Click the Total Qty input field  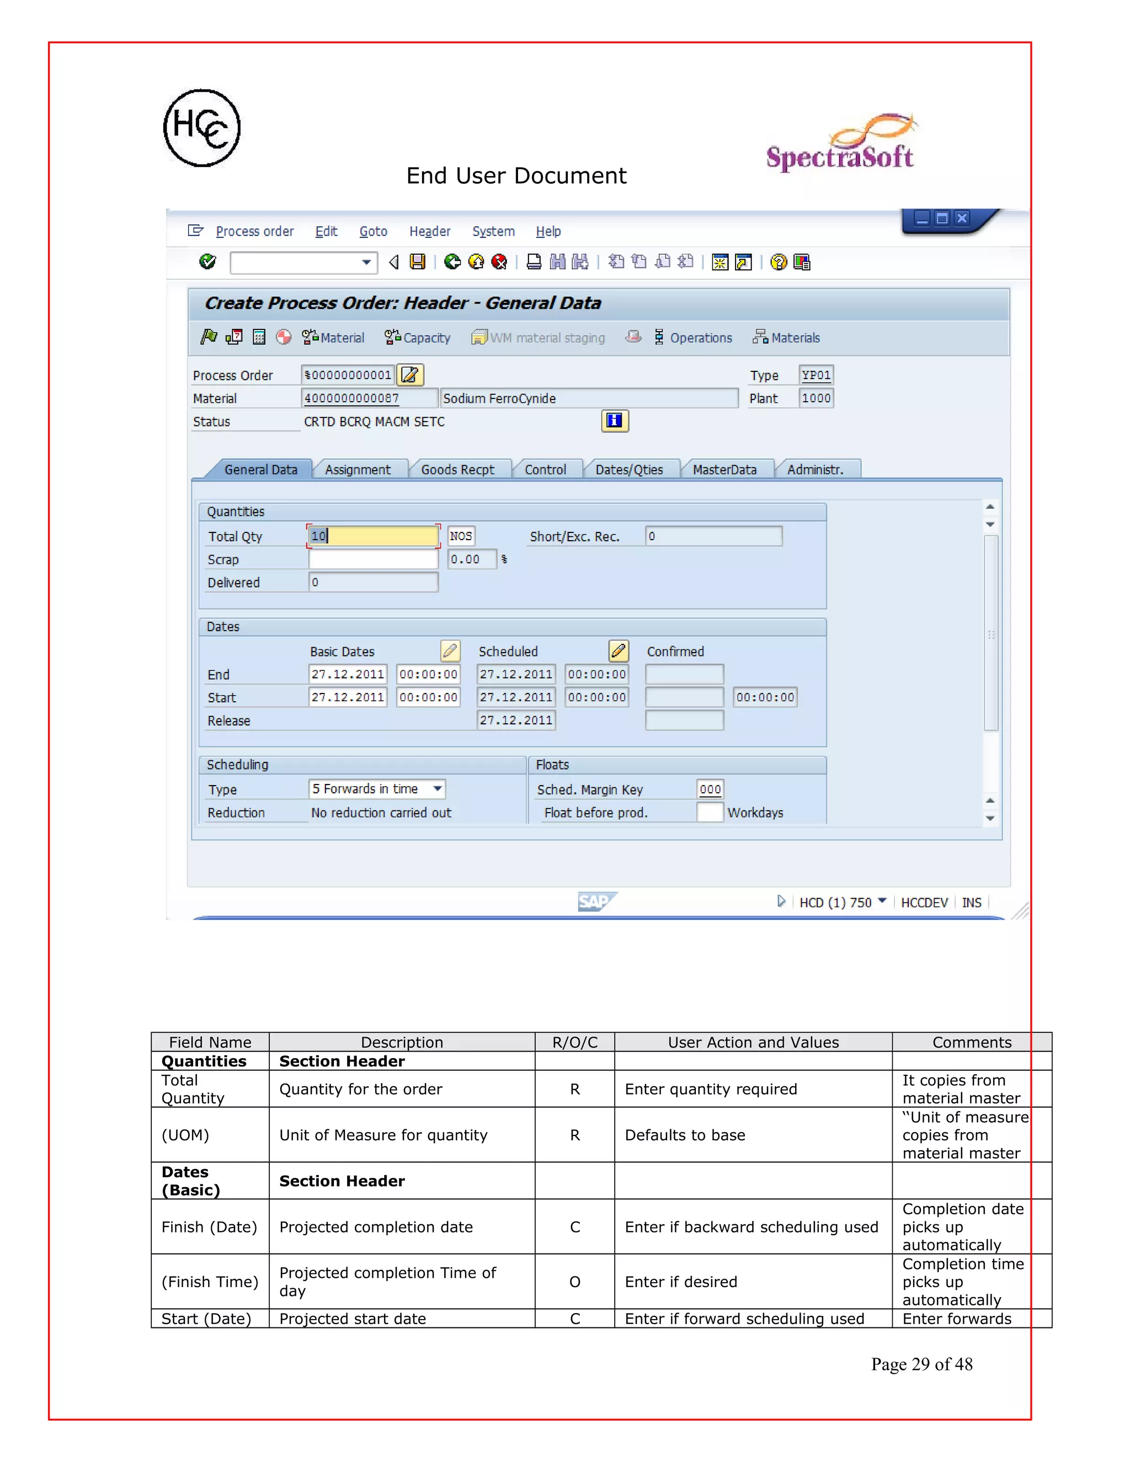pyautogui.click(x=373, y=536)
